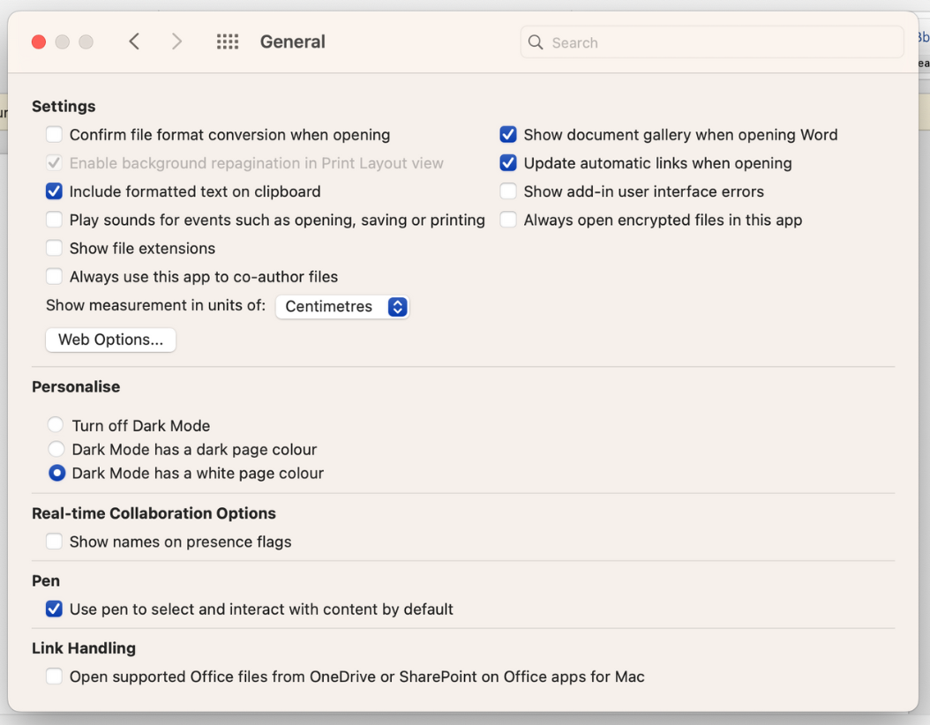Disable include formatted text on clipboard

point(54,191)
